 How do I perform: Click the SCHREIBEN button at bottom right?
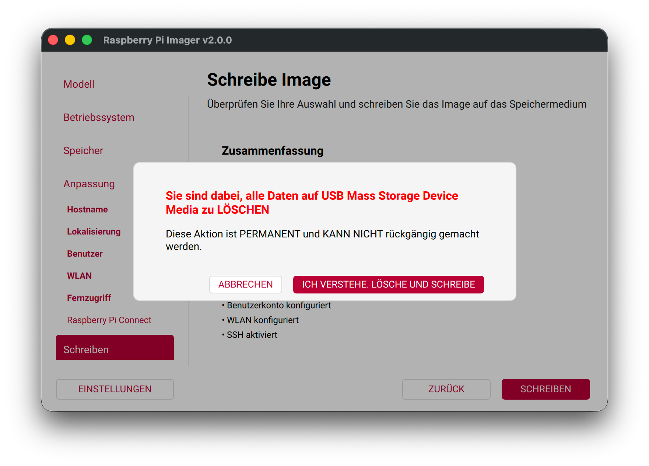click(x=545, y=389)
